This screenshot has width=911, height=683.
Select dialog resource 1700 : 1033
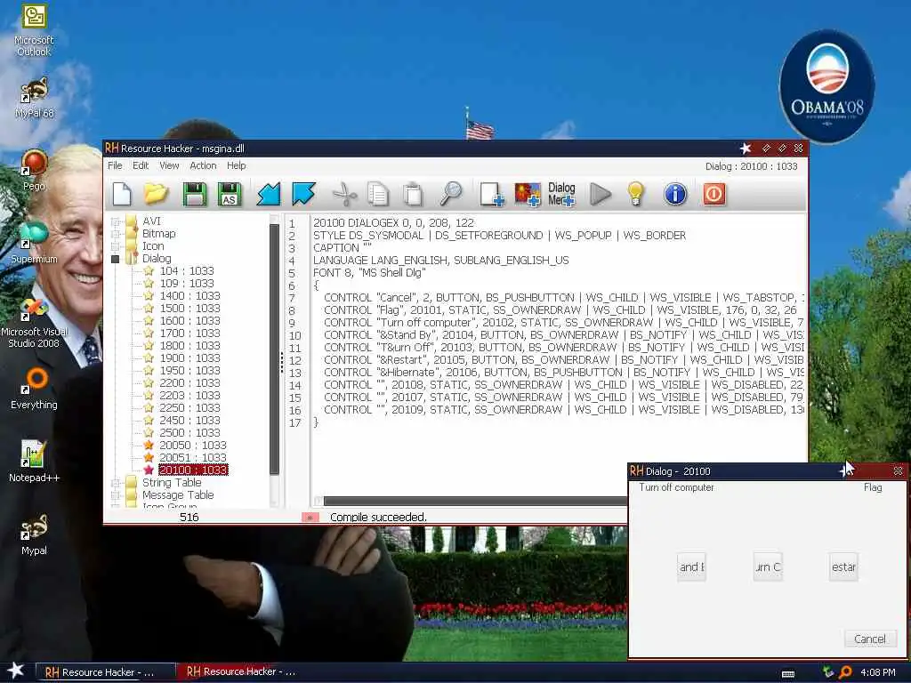pyautogui.click(x=189, y=333)
